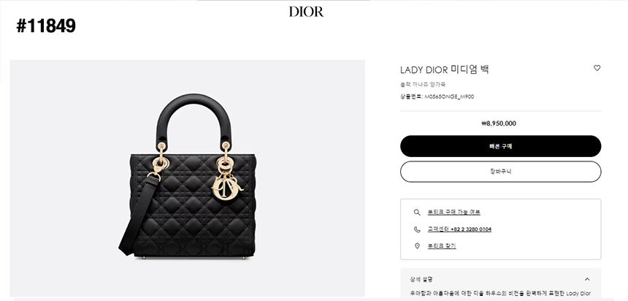Open the 부티크 찾기 link
This screenshot has width=628, height=301.
441,245
